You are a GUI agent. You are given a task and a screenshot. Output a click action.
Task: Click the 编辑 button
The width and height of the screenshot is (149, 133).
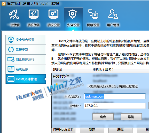pos(120,130)
